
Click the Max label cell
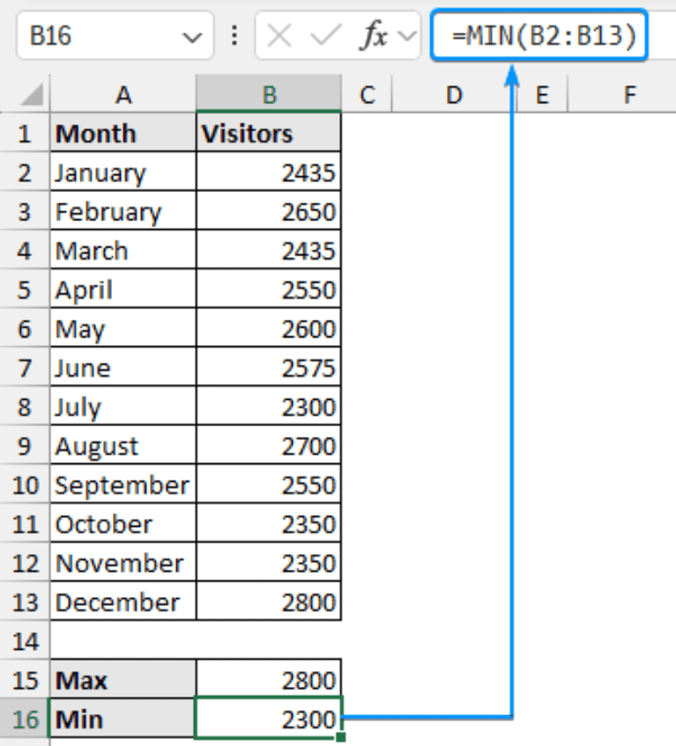[123, 680]
